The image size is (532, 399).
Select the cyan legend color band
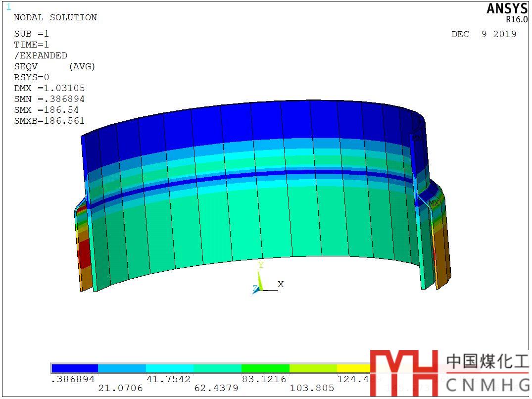pos(170,368)
